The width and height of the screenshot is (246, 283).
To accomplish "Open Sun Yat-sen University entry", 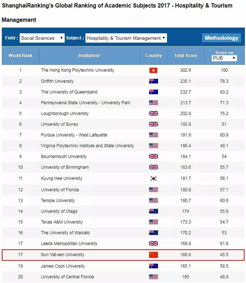I will pyautogui.click(x=63, y=255).
